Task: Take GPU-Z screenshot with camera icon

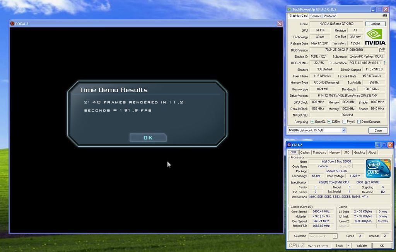Action: point(384,15)
